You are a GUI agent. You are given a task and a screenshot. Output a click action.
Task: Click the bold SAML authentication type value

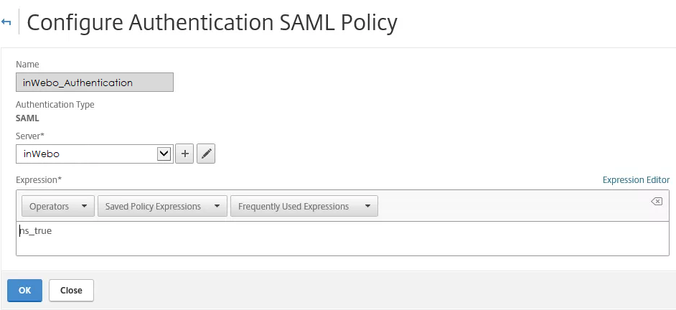27,118
